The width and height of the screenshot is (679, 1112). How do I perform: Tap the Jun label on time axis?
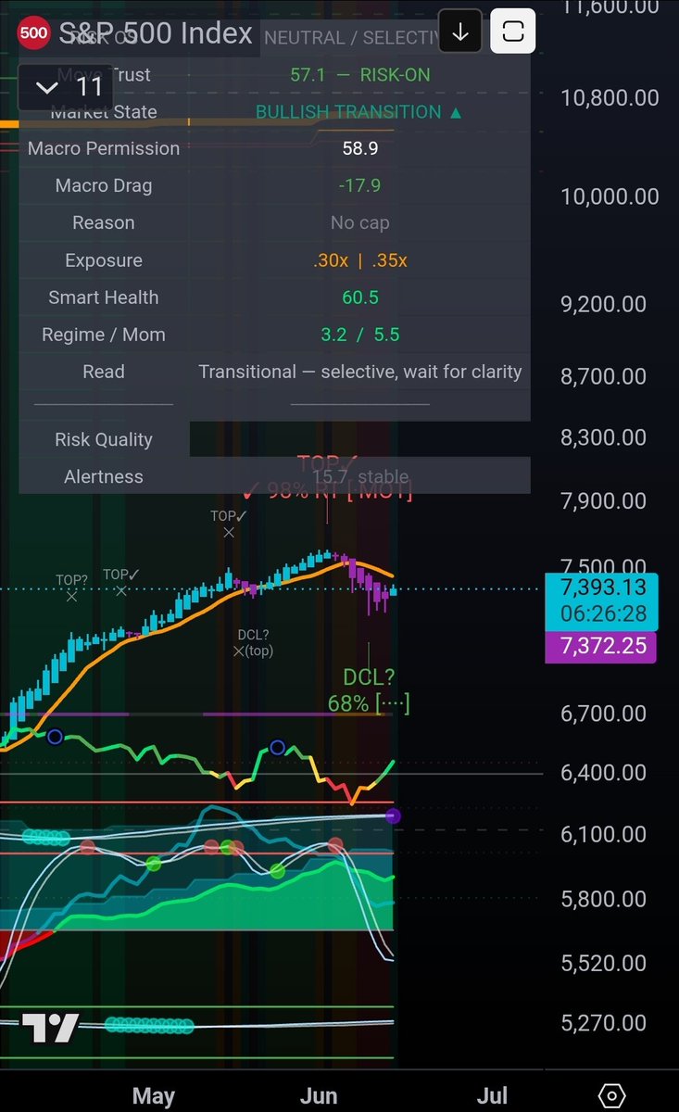pos(319,1095)
